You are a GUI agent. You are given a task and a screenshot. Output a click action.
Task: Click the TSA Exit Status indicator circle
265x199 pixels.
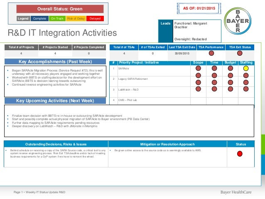point(240,53)
